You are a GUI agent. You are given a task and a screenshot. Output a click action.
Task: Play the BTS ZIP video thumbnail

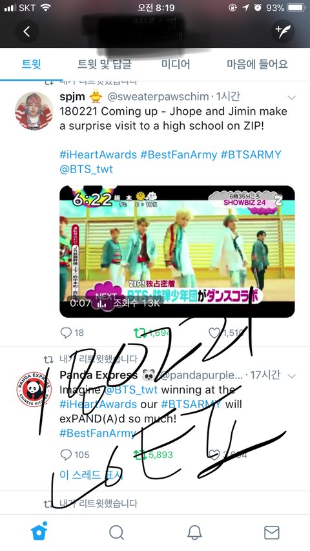(177, 251)
